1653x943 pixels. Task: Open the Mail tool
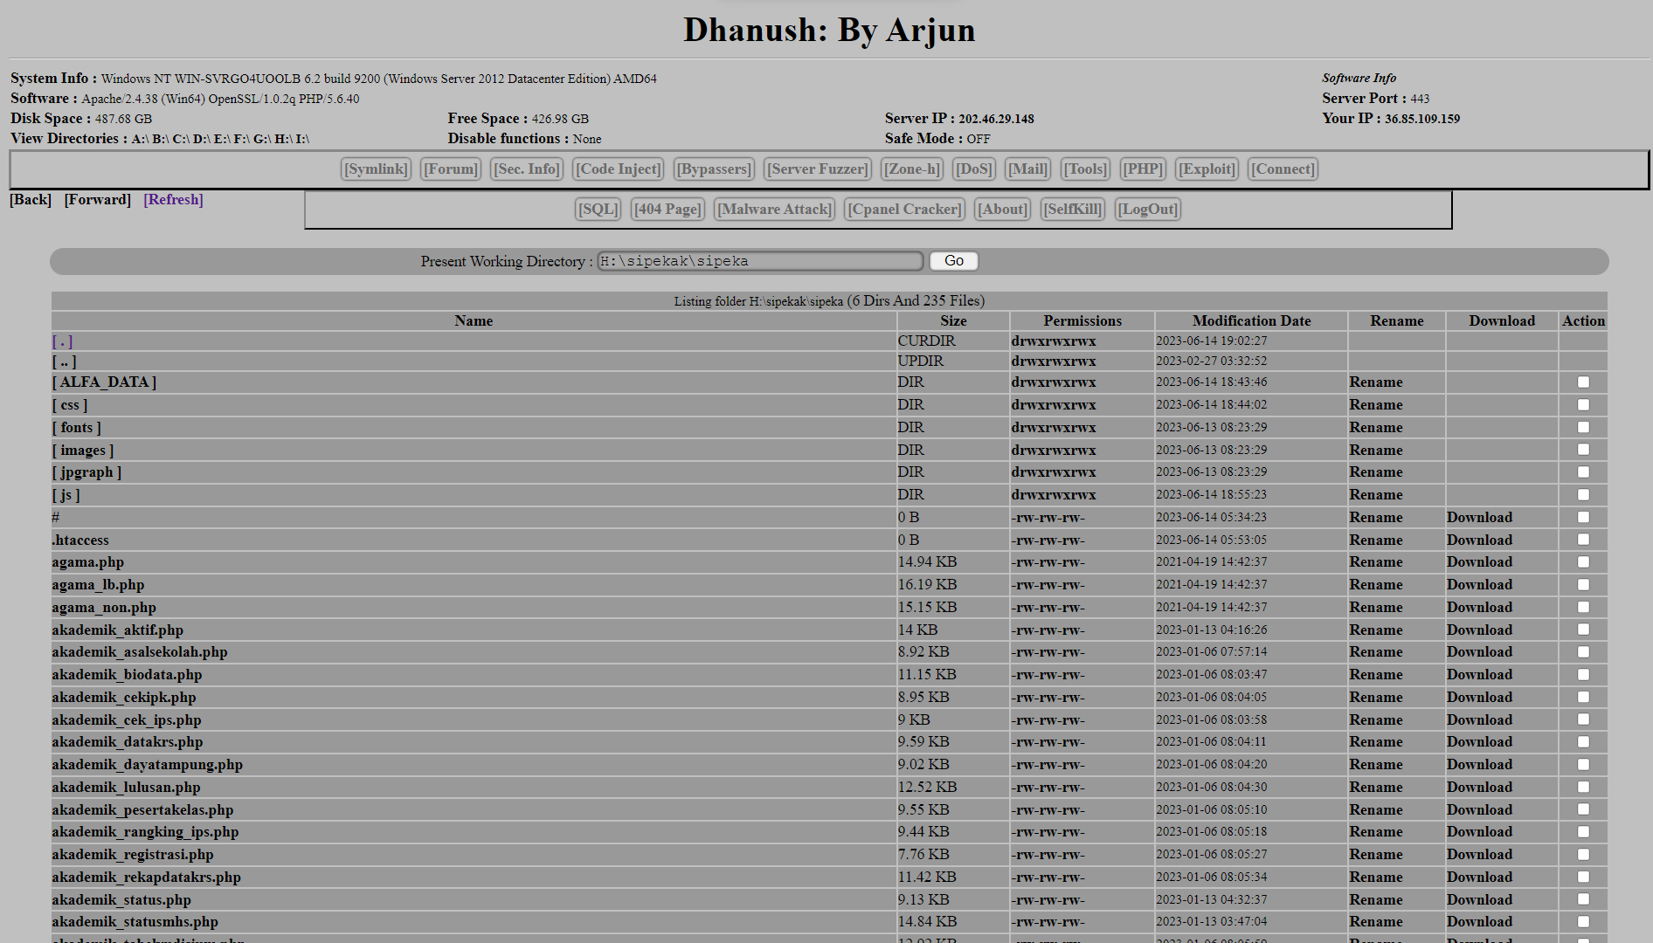(x=1028, y=169)
